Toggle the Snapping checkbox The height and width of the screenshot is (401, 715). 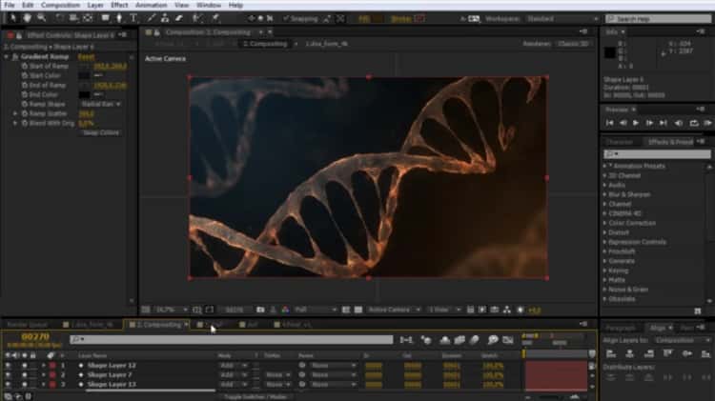click(x=285, y=19)
